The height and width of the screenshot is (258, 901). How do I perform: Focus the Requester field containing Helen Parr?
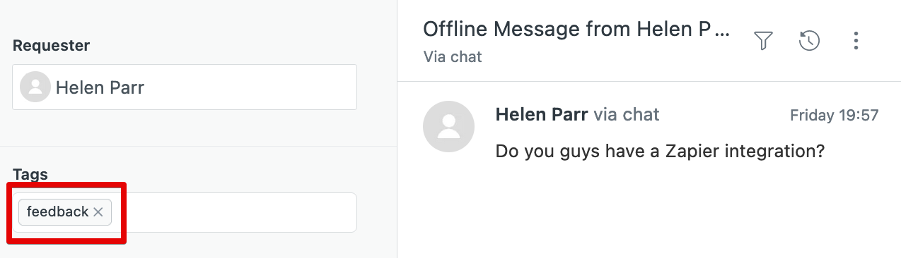[185, 87]
